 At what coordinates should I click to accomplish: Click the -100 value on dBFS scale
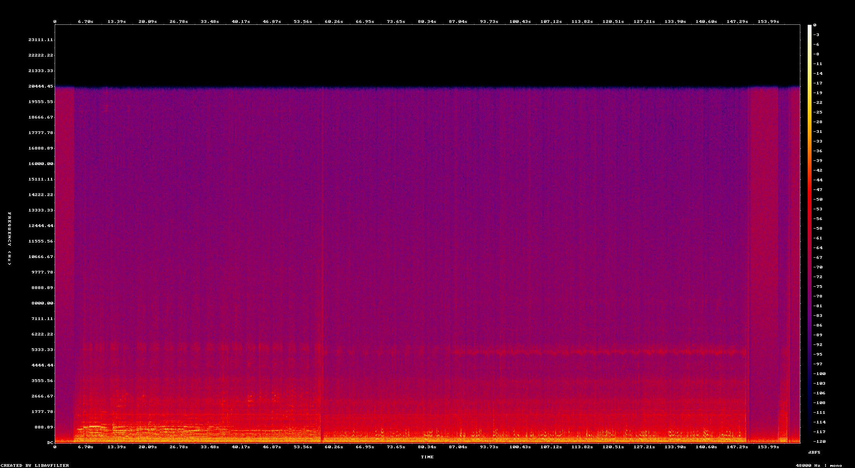coord(819,374)
